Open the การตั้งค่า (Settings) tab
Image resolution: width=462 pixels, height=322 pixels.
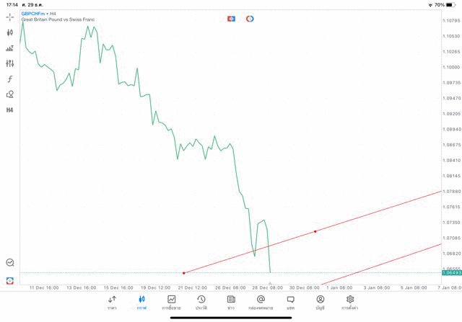click(350, 303)
